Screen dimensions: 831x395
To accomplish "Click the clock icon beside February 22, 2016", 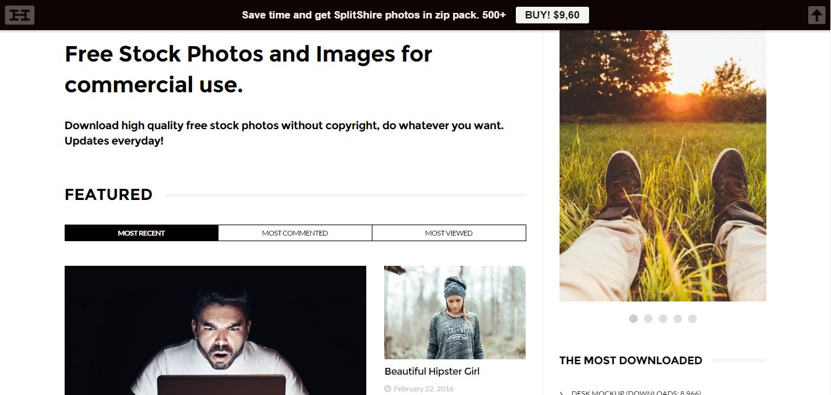I will pos(387,389).
